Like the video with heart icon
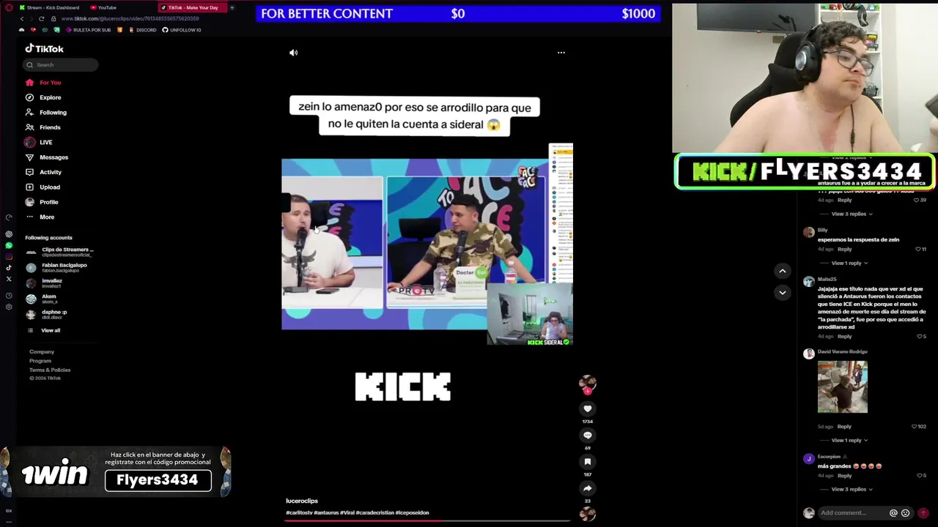This screenshot has width=938, height=527. (x=588, y=409)
